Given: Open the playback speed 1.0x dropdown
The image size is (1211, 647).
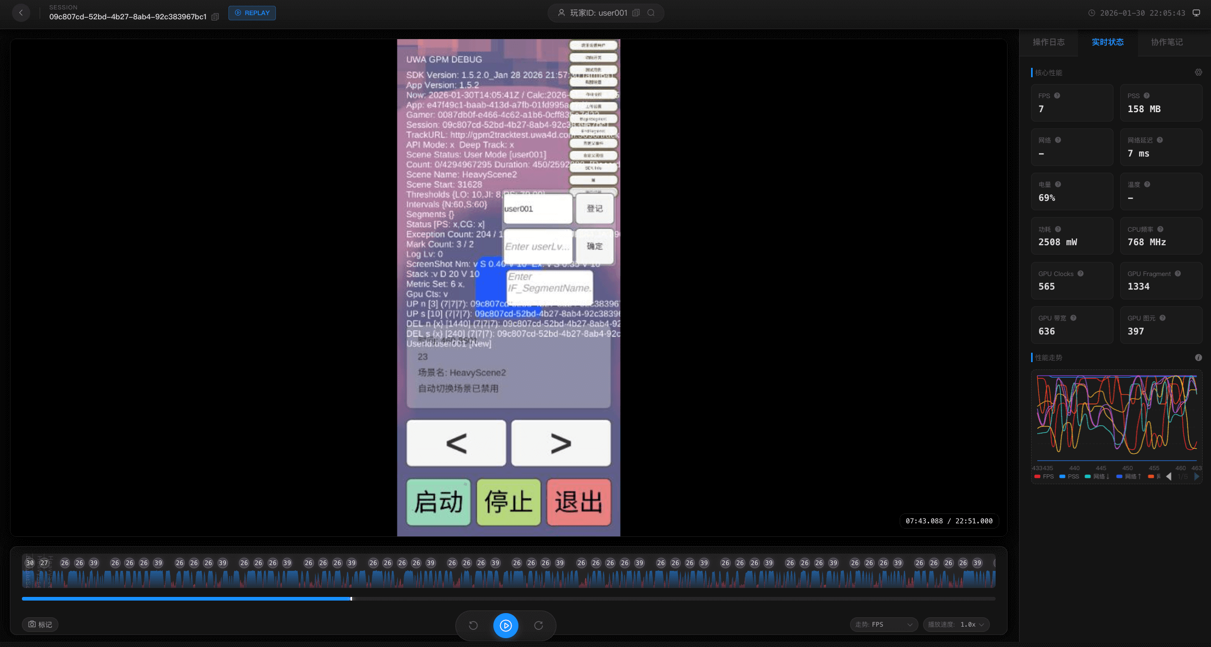Looking at the screenshot, I should coord(956,625).
